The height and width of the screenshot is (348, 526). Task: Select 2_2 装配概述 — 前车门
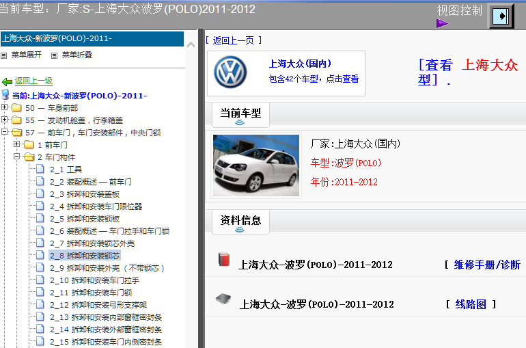click(x=91, y=182)
